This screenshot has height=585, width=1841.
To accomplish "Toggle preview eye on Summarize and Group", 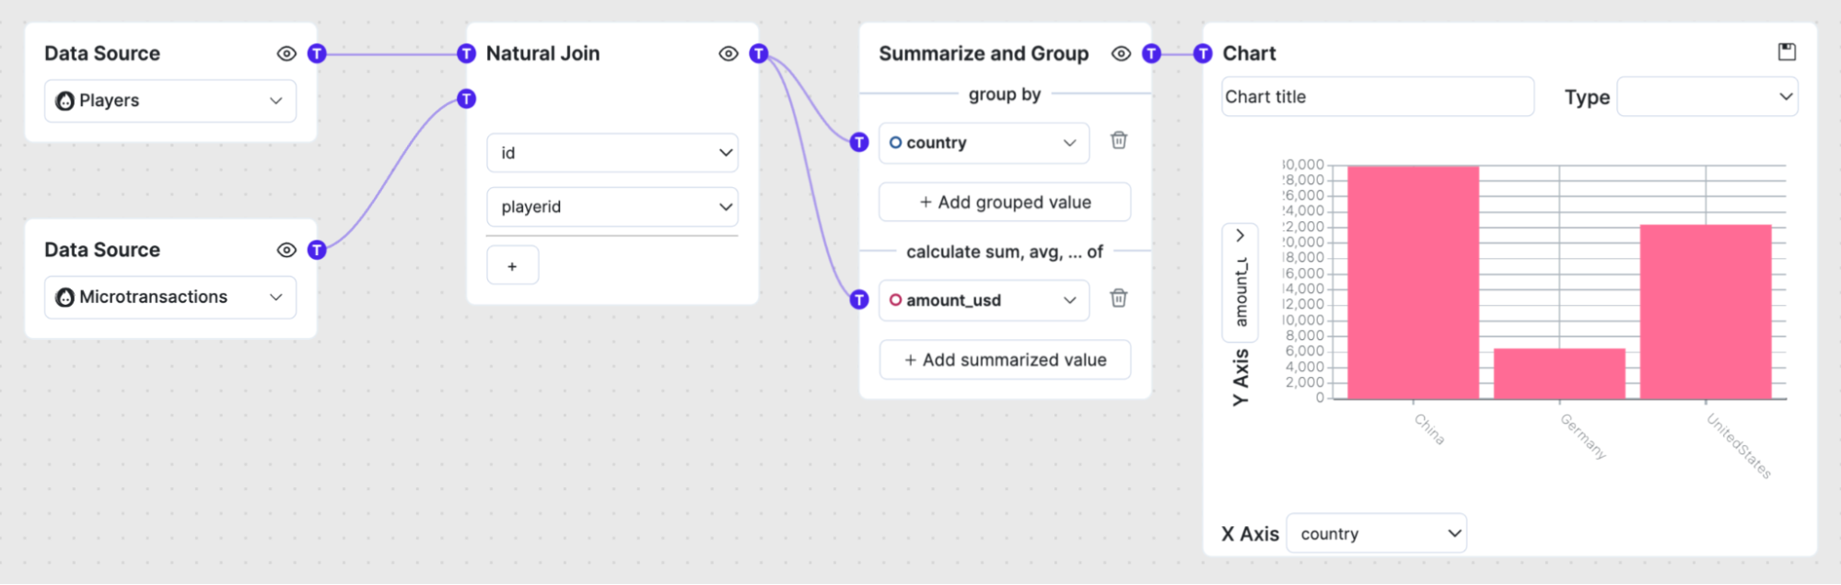I will [x=1121, y=53].
